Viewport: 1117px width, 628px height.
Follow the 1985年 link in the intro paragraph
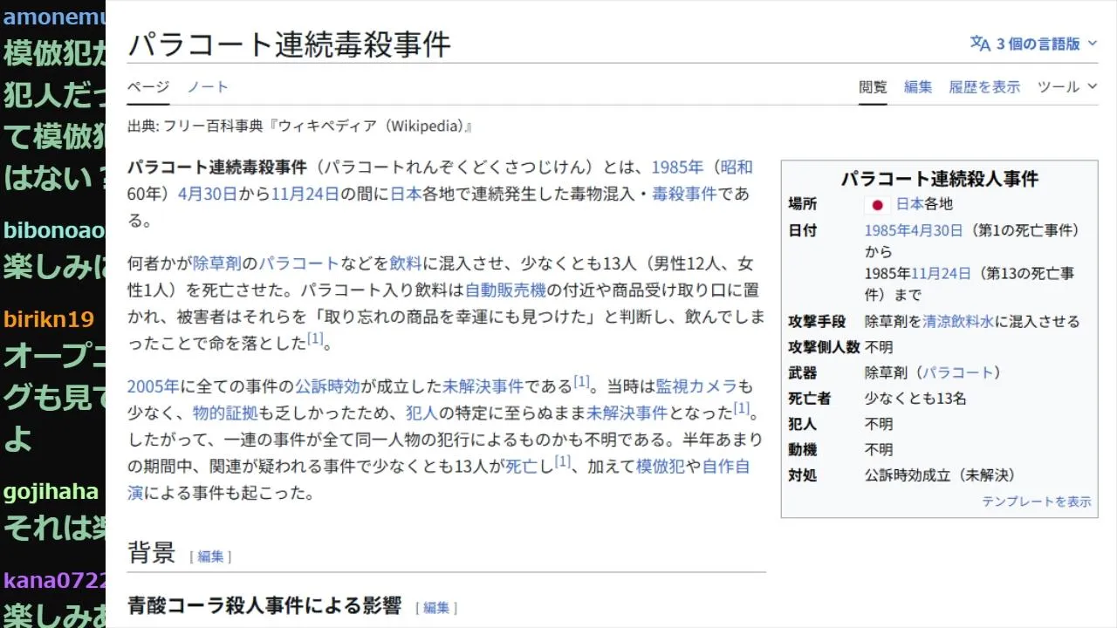677,167
